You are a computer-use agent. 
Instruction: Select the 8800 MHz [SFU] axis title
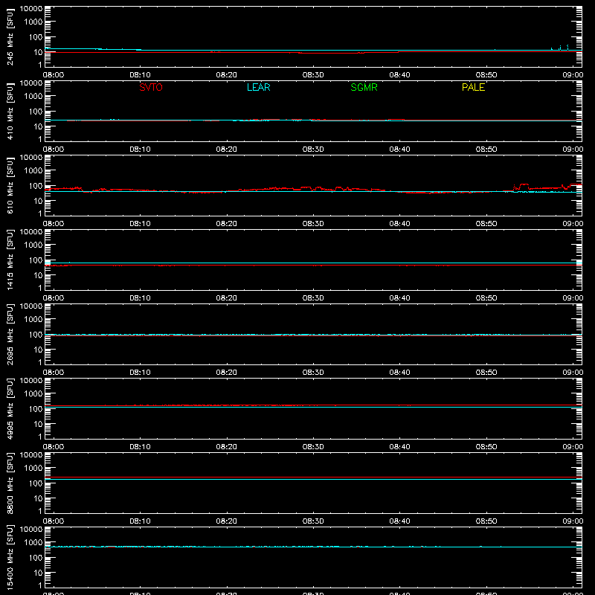click(10, 483)
